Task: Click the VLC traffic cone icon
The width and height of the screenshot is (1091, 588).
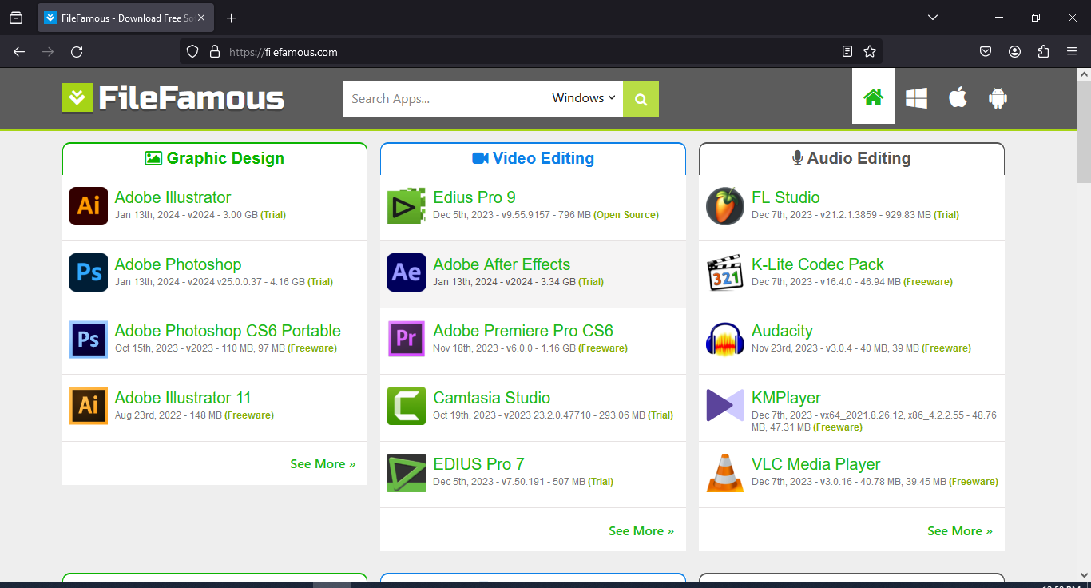Action: 725,473
